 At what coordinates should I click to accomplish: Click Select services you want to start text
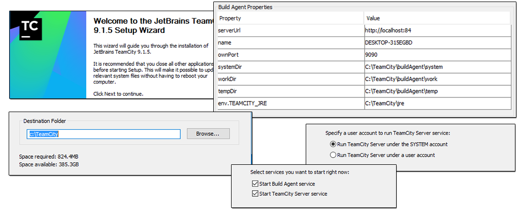tap(300, 172)
